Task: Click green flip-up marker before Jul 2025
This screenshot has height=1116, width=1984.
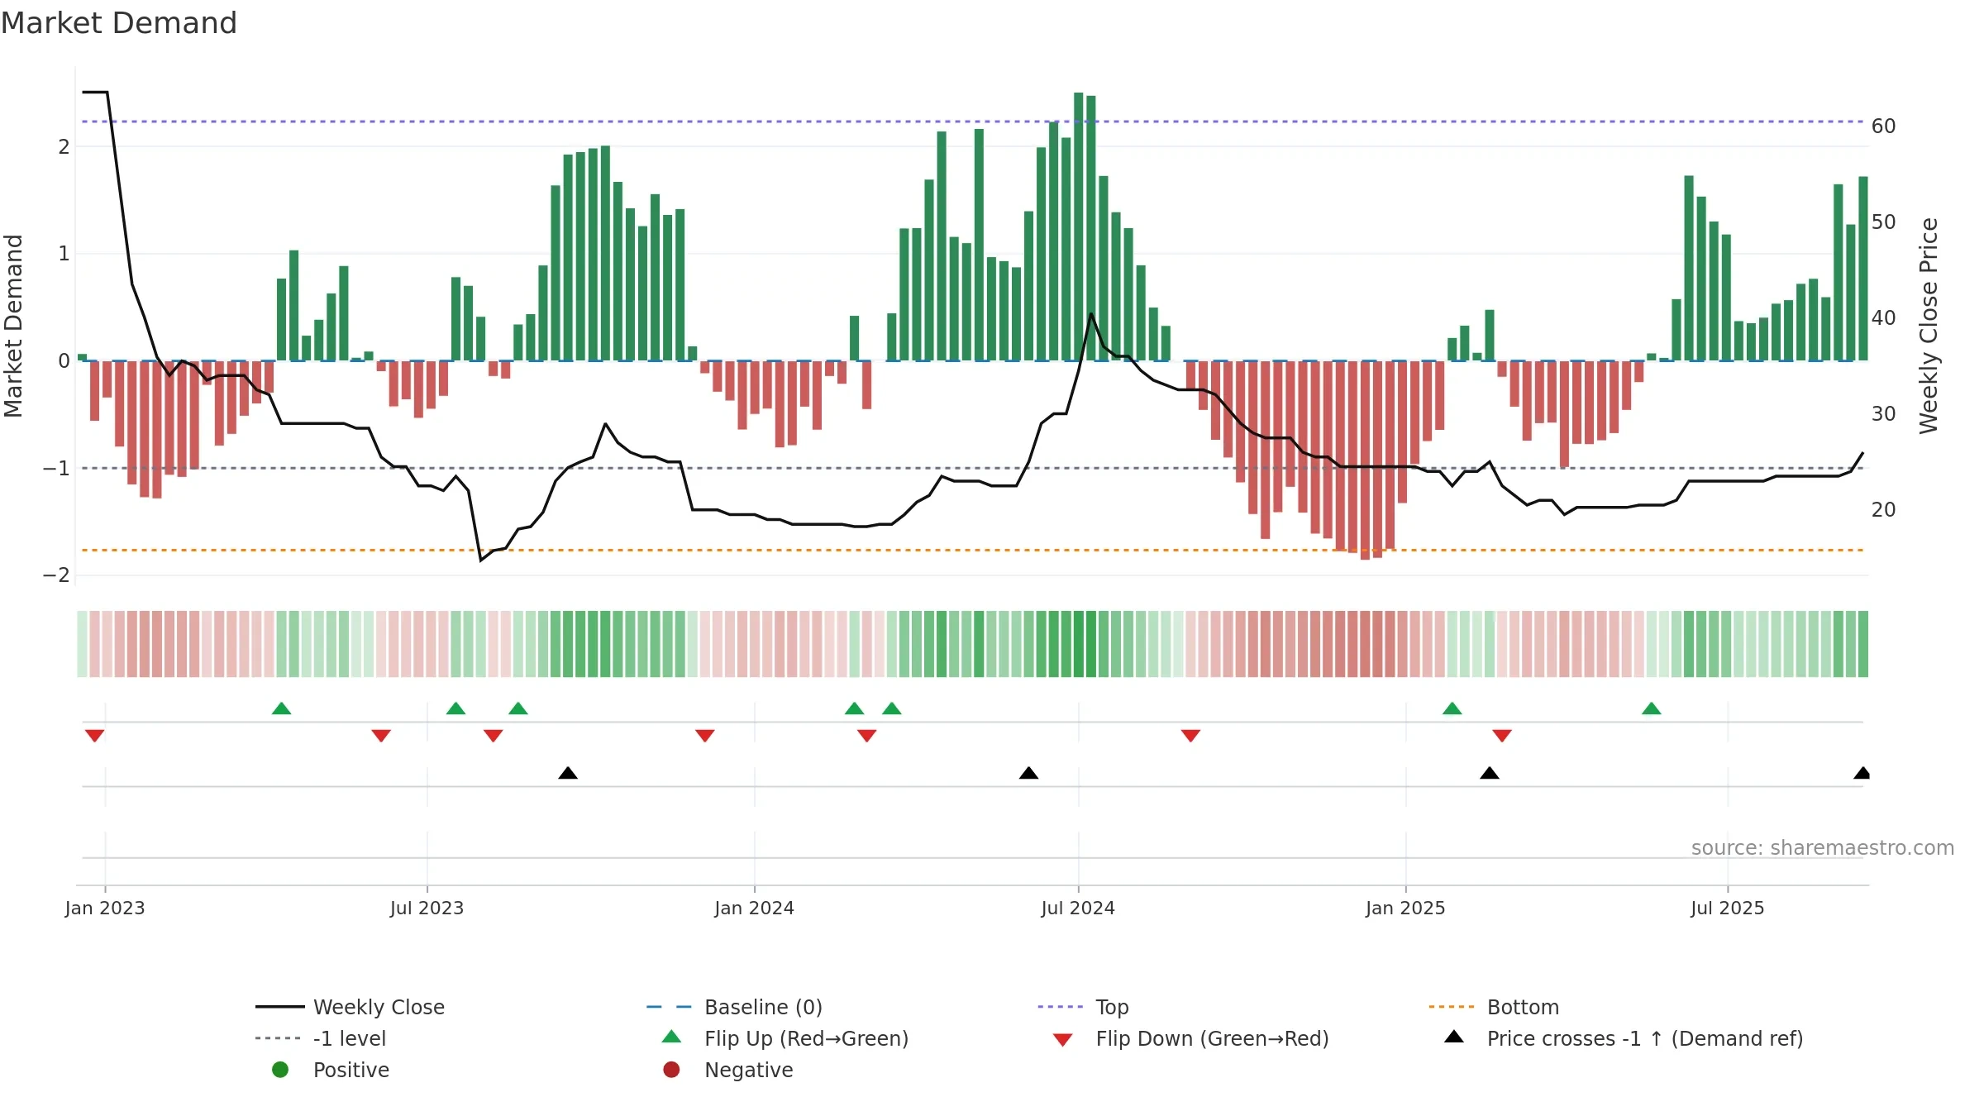Action: coord(1652,708)
